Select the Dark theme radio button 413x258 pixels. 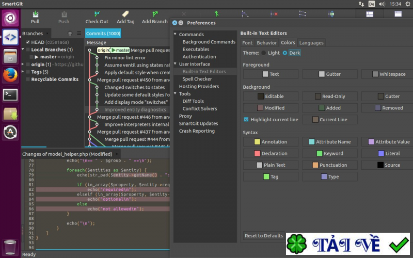coord(285,53)
